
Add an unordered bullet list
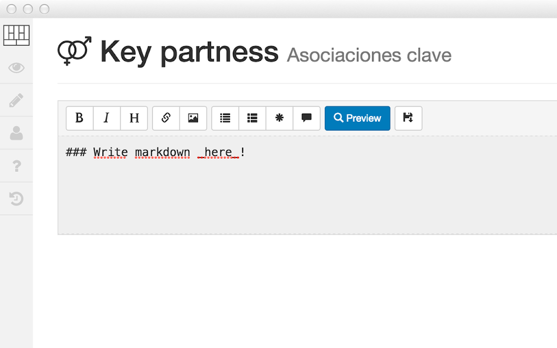(225, 118)
